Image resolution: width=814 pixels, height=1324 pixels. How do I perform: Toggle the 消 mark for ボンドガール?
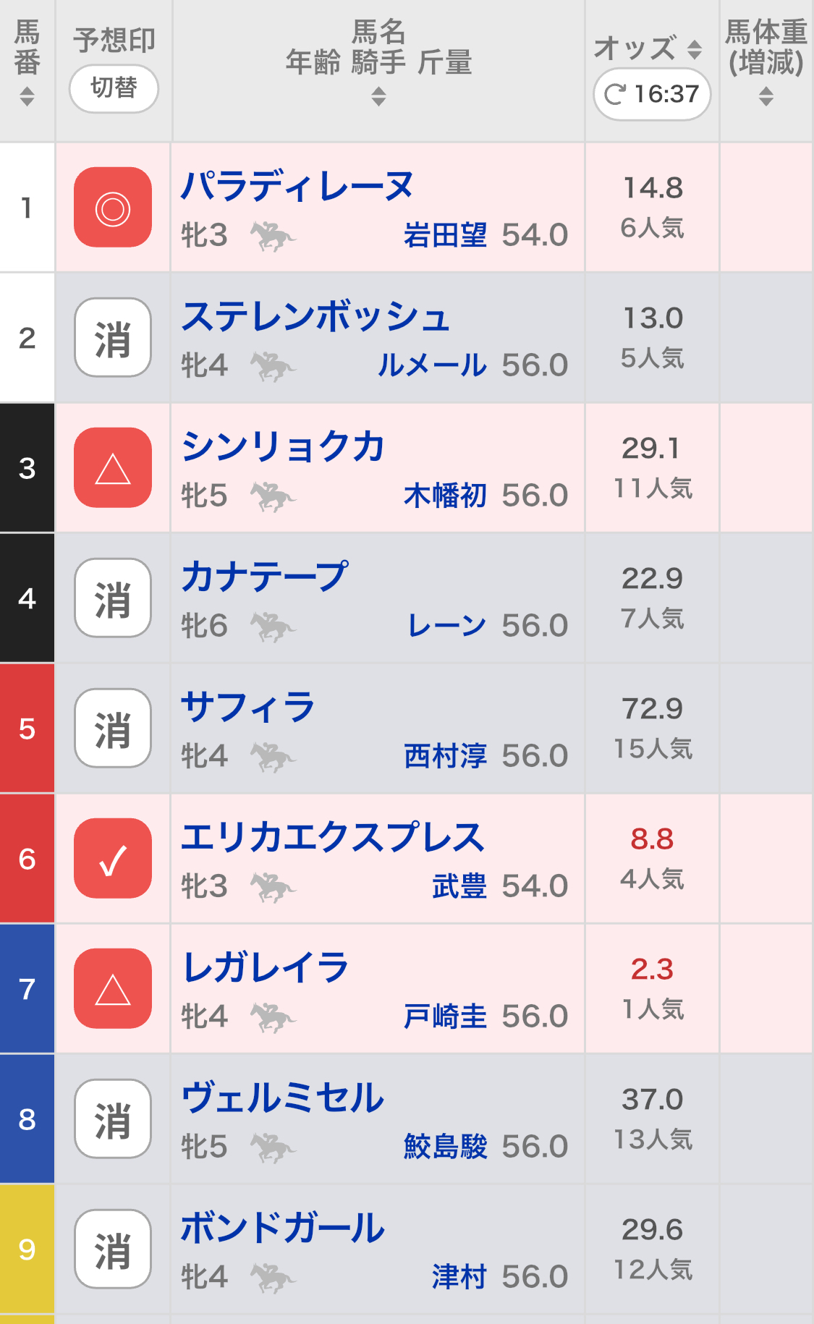tap(113, 1249)
